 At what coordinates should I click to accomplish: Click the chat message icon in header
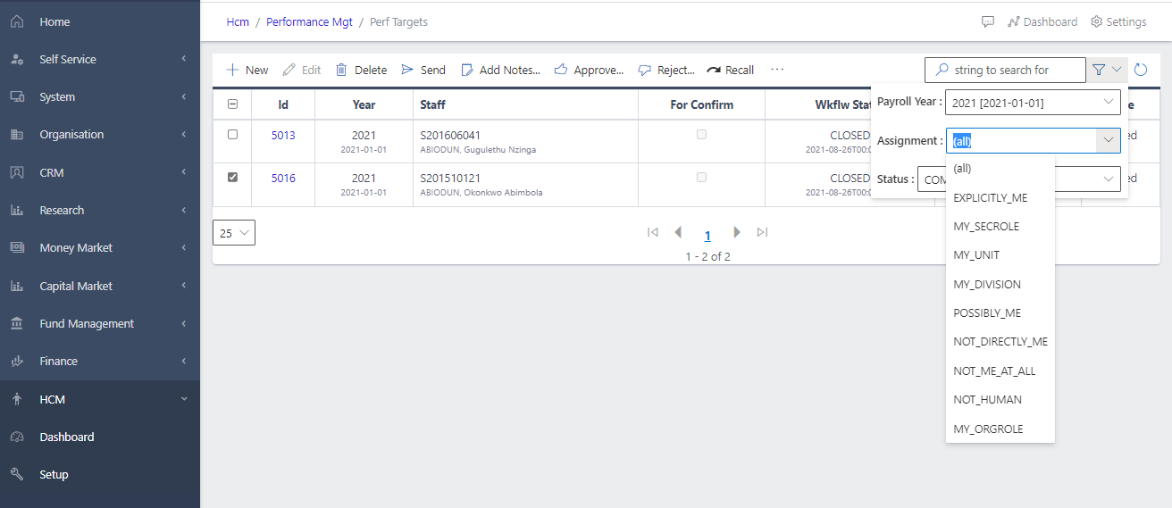(x=988, y=21)
